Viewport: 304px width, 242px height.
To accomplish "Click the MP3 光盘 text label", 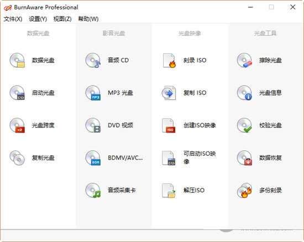I will click(x=120, y=93).
